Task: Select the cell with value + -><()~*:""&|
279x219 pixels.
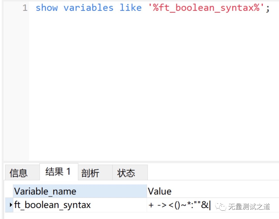Action: click(x=179, y=205)
